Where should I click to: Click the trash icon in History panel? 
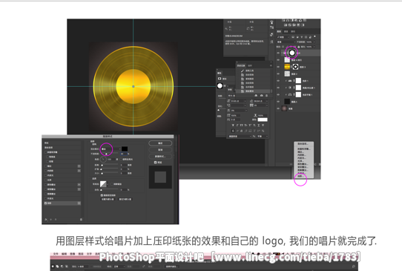266,96
